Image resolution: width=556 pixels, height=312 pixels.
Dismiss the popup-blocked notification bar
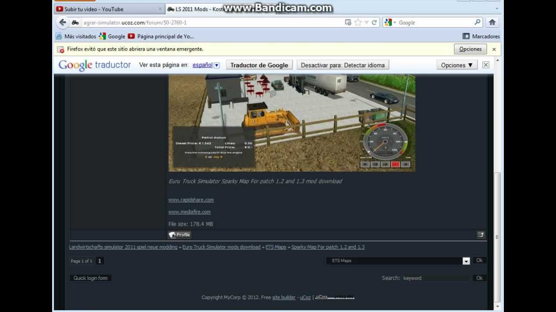[x=494, y=49]
